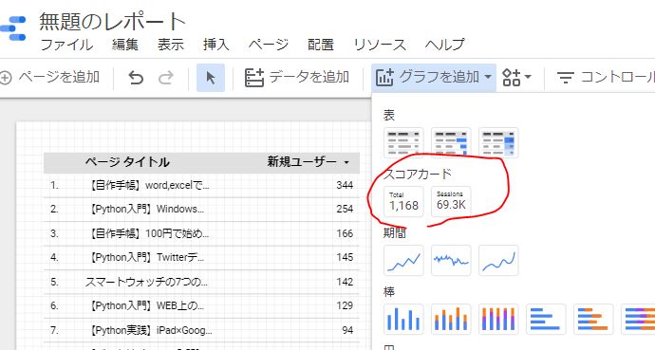
Task: Open the ページ menu
Action: [269, 45]
